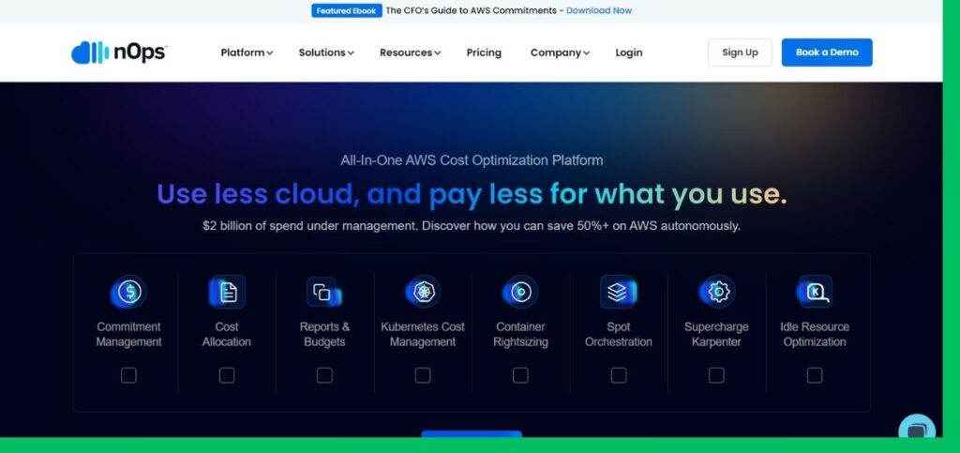Check the Commitment Management checkbox
Screen dimensions: 960x453
point(128,375)
